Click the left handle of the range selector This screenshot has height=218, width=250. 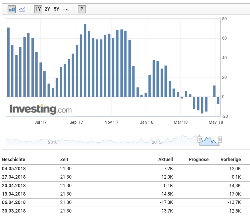point(199,139)
